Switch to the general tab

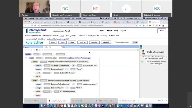33,47
